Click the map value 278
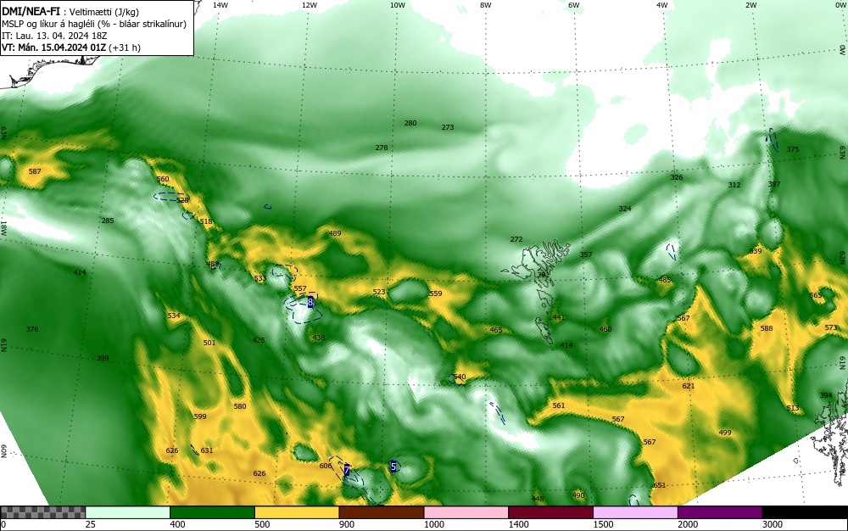Viewport: 848px width, 531px height. click(x=382, y=148)
